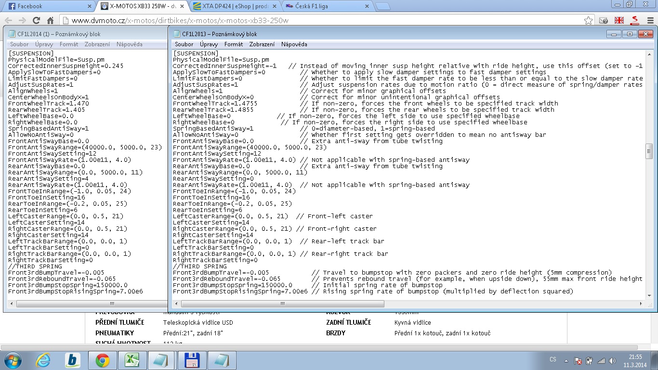Click PhysicalModelFile=Susp.pm in CF1L2013
The height and width of the screenshot is (370, 658).
221,60
